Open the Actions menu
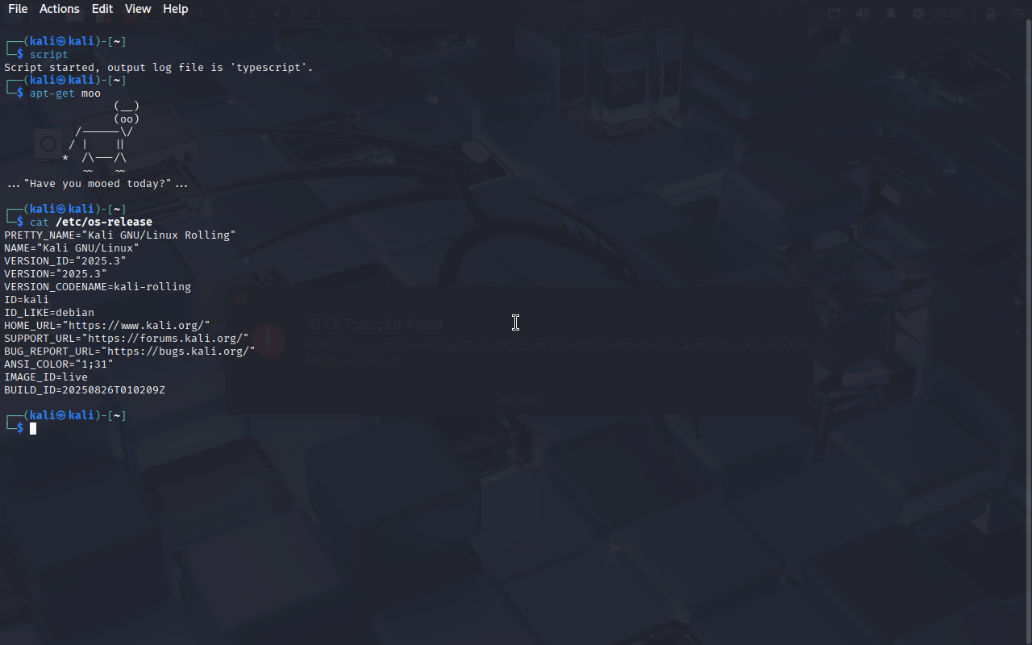 [x=60, y=9]
